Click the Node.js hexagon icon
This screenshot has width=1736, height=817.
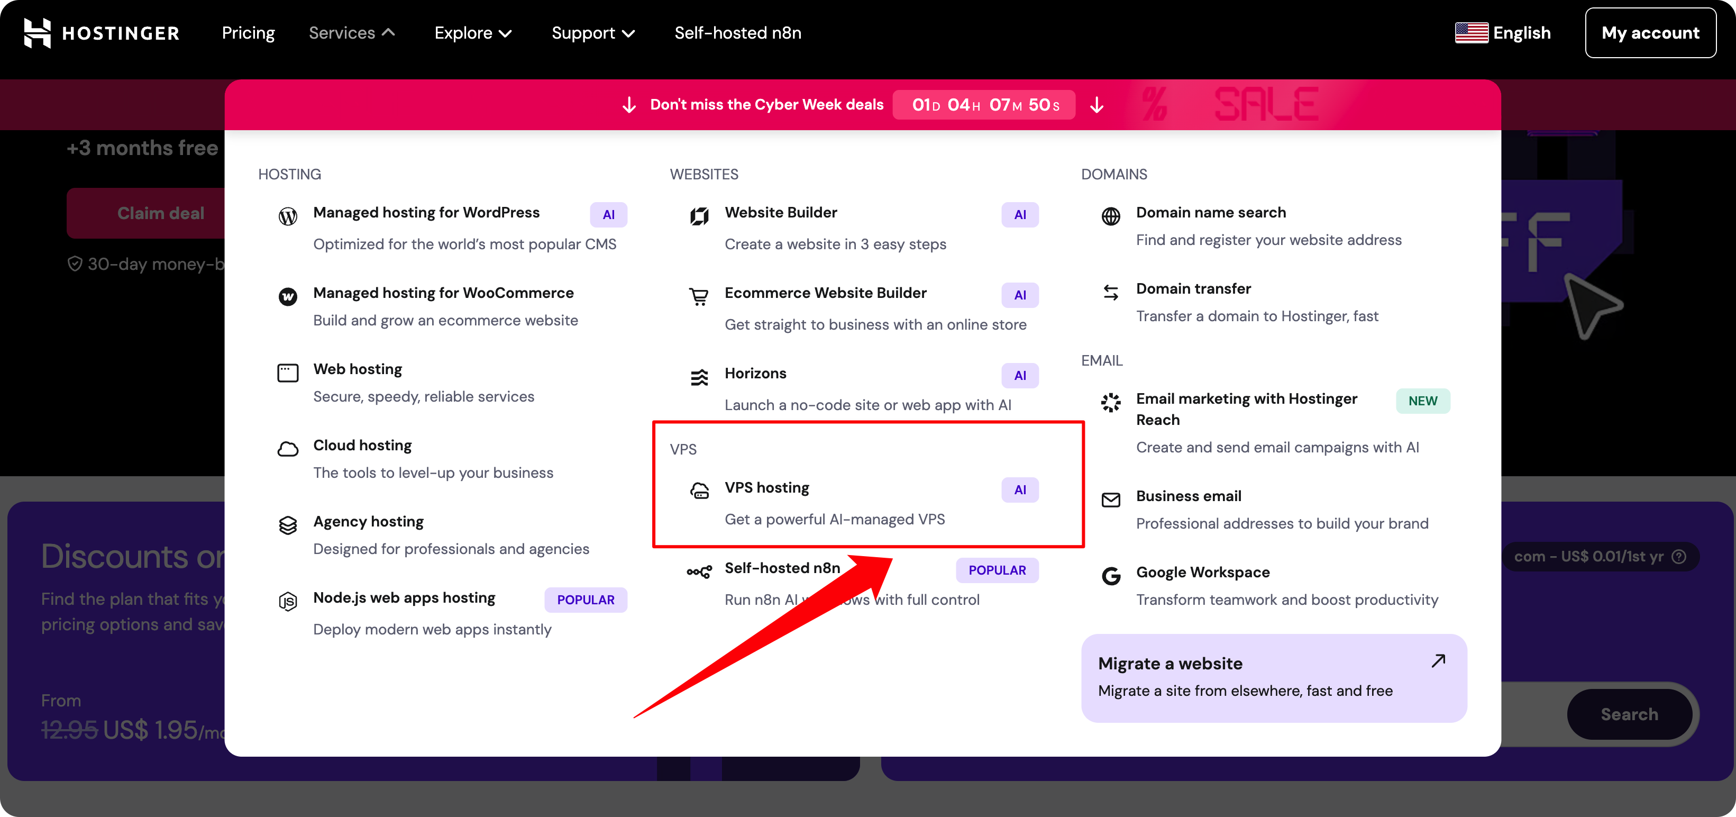coord(288,601)
